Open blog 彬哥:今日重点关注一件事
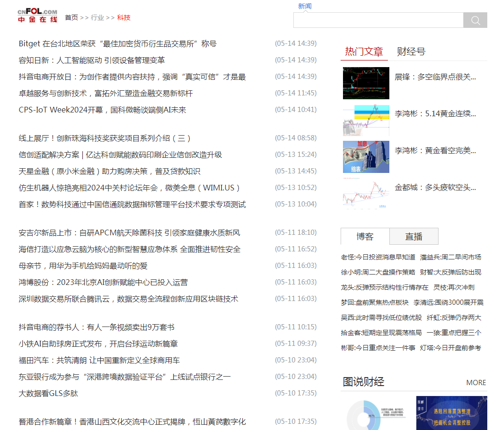This screenshot has height=430, width=501. [x=378, y=348]
